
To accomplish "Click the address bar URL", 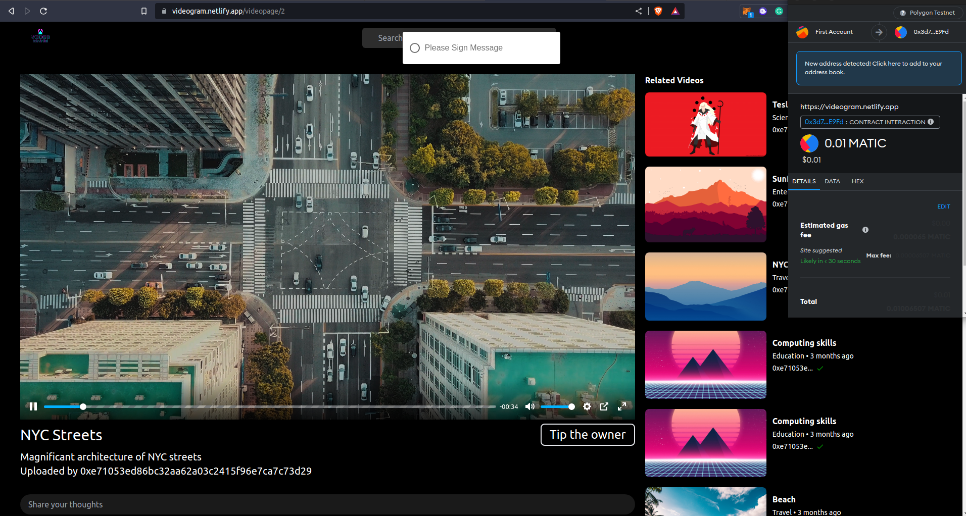I will [228, 11].
